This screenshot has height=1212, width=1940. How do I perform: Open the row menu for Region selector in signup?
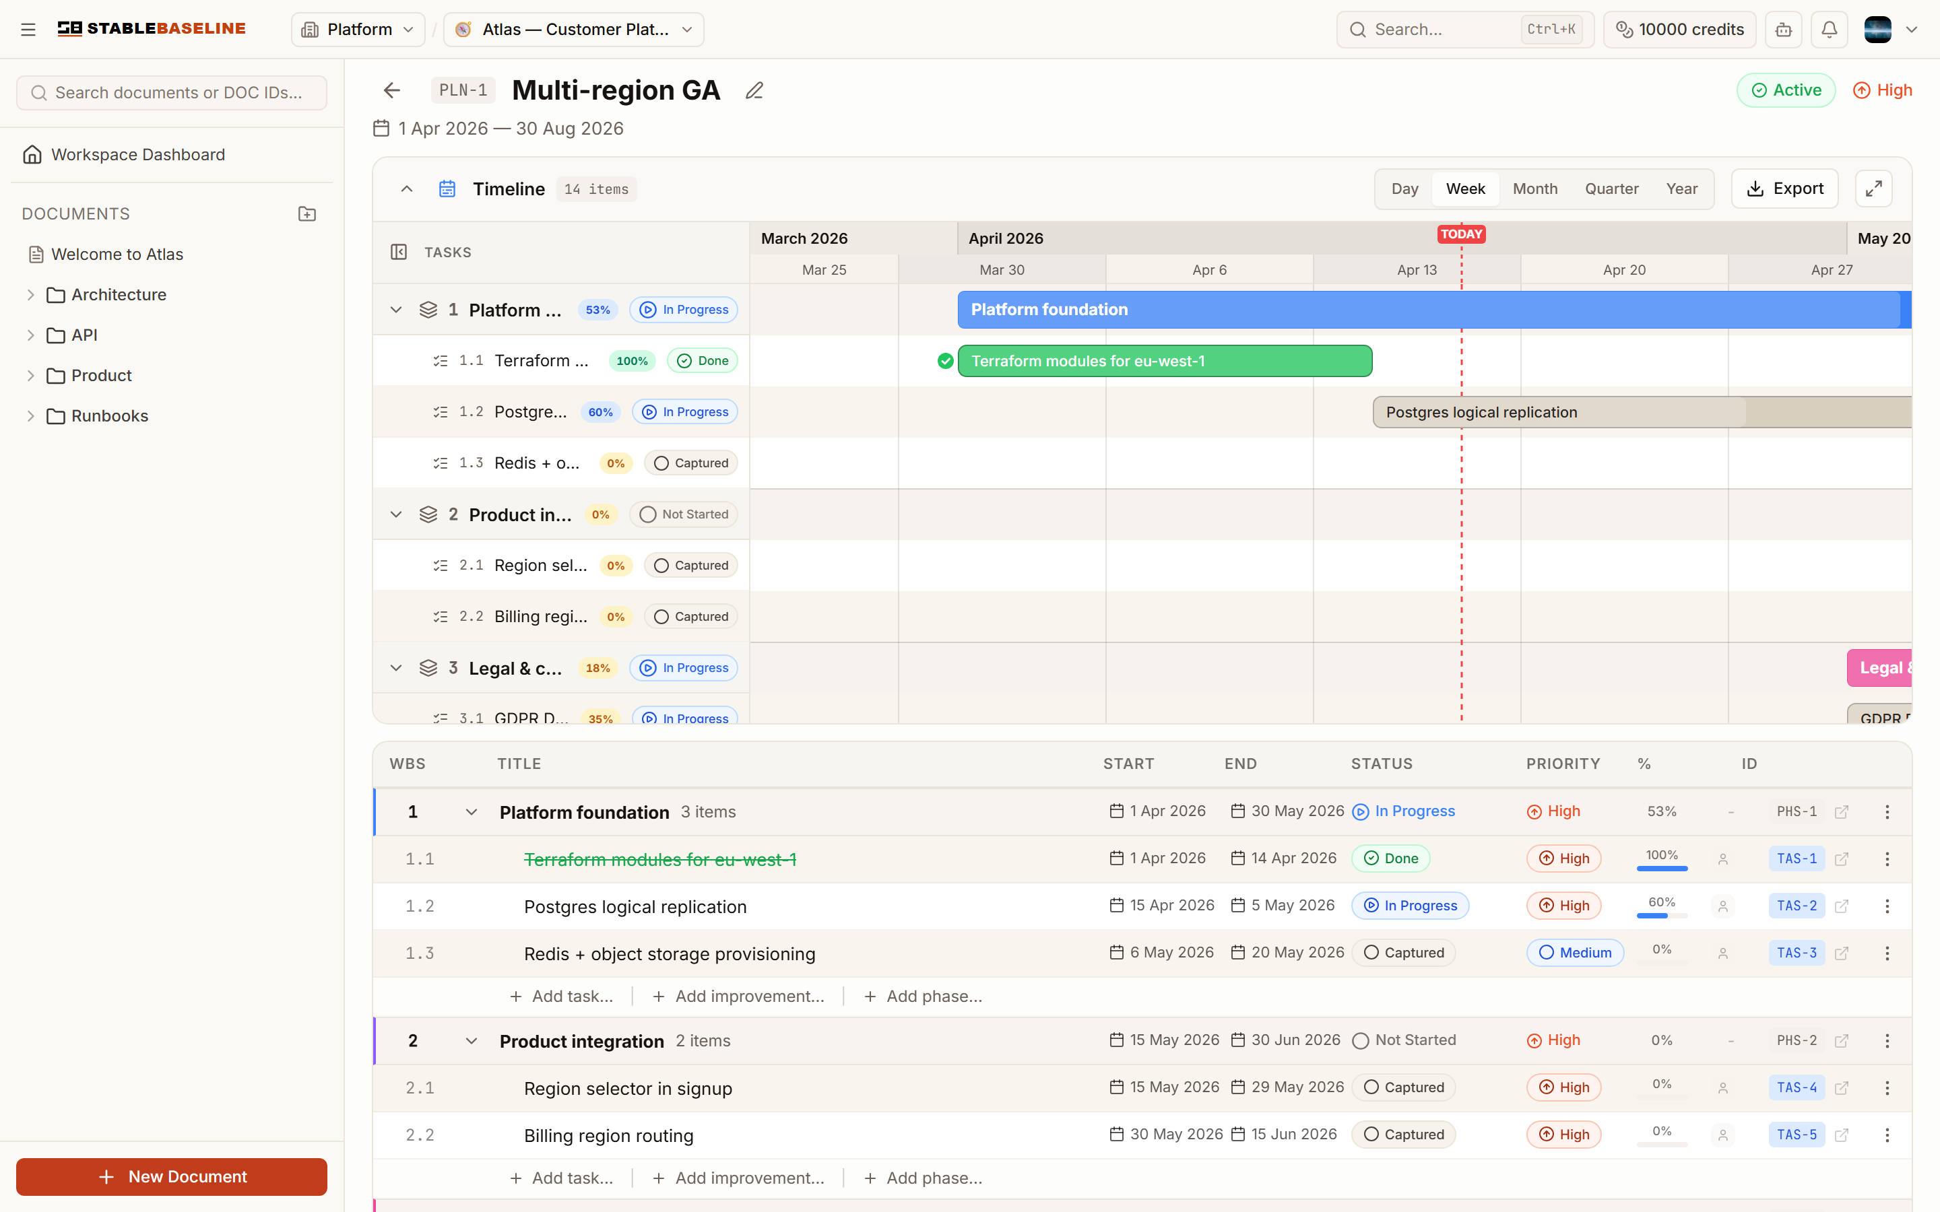[1887, 1087]
